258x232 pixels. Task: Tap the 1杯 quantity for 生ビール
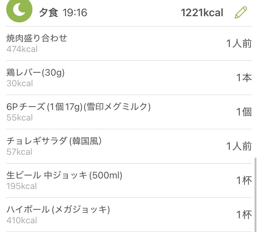click(x=244, y=181)
